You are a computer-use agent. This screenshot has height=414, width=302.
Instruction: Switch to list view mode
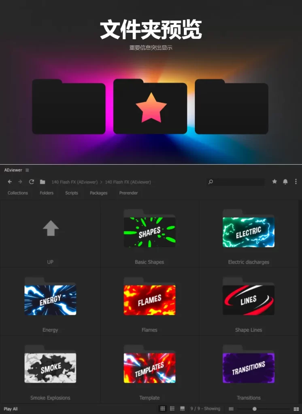click(172, 409)
